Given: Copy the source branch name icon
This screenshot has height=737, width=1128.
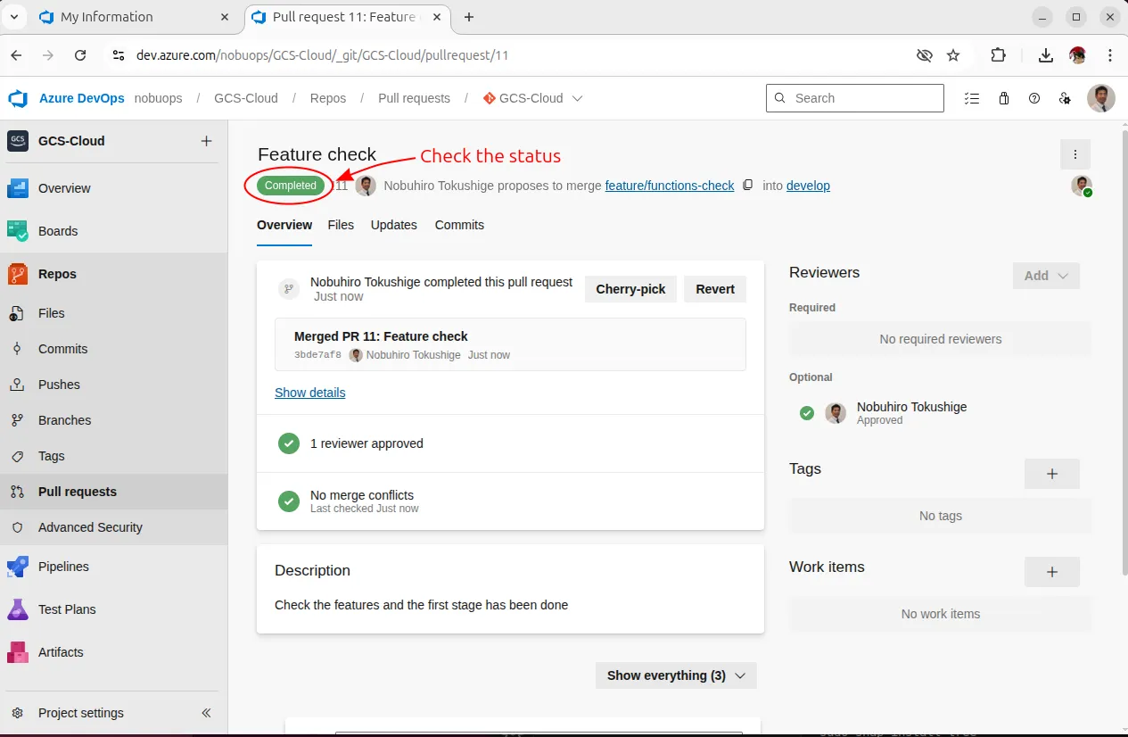Looking at the screenshot, I should (748, 186).
